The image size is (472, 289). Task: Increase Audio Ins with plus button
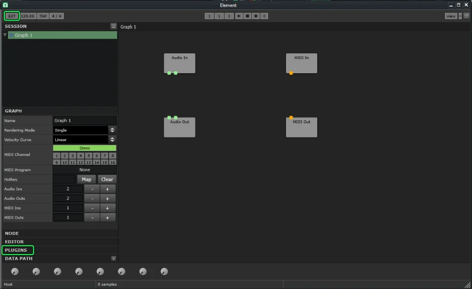pos(107,189)
